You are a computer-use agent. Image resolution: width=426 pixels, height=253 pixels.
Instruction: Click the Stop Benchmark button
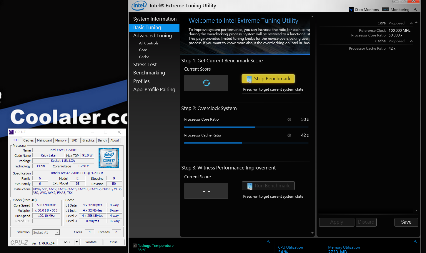[268, 79]
